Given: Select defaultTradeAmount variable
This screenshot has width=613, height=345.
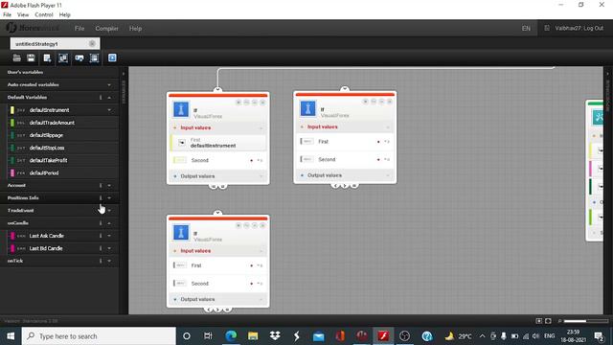Looking at the screenshot, I should pyautogui.click(x=52, y=123).
